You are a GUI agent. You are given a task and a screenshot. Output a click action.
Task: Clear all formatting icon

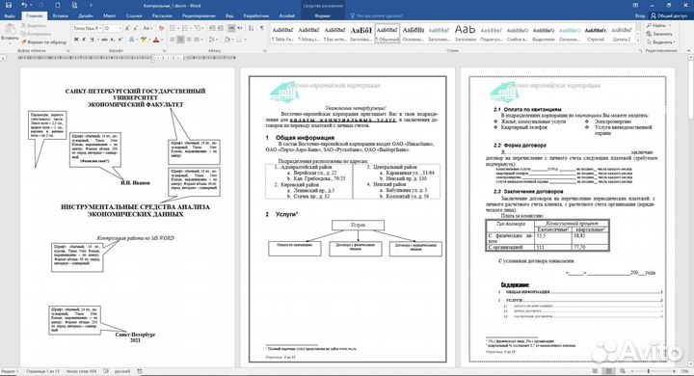[x=161, y=28]
